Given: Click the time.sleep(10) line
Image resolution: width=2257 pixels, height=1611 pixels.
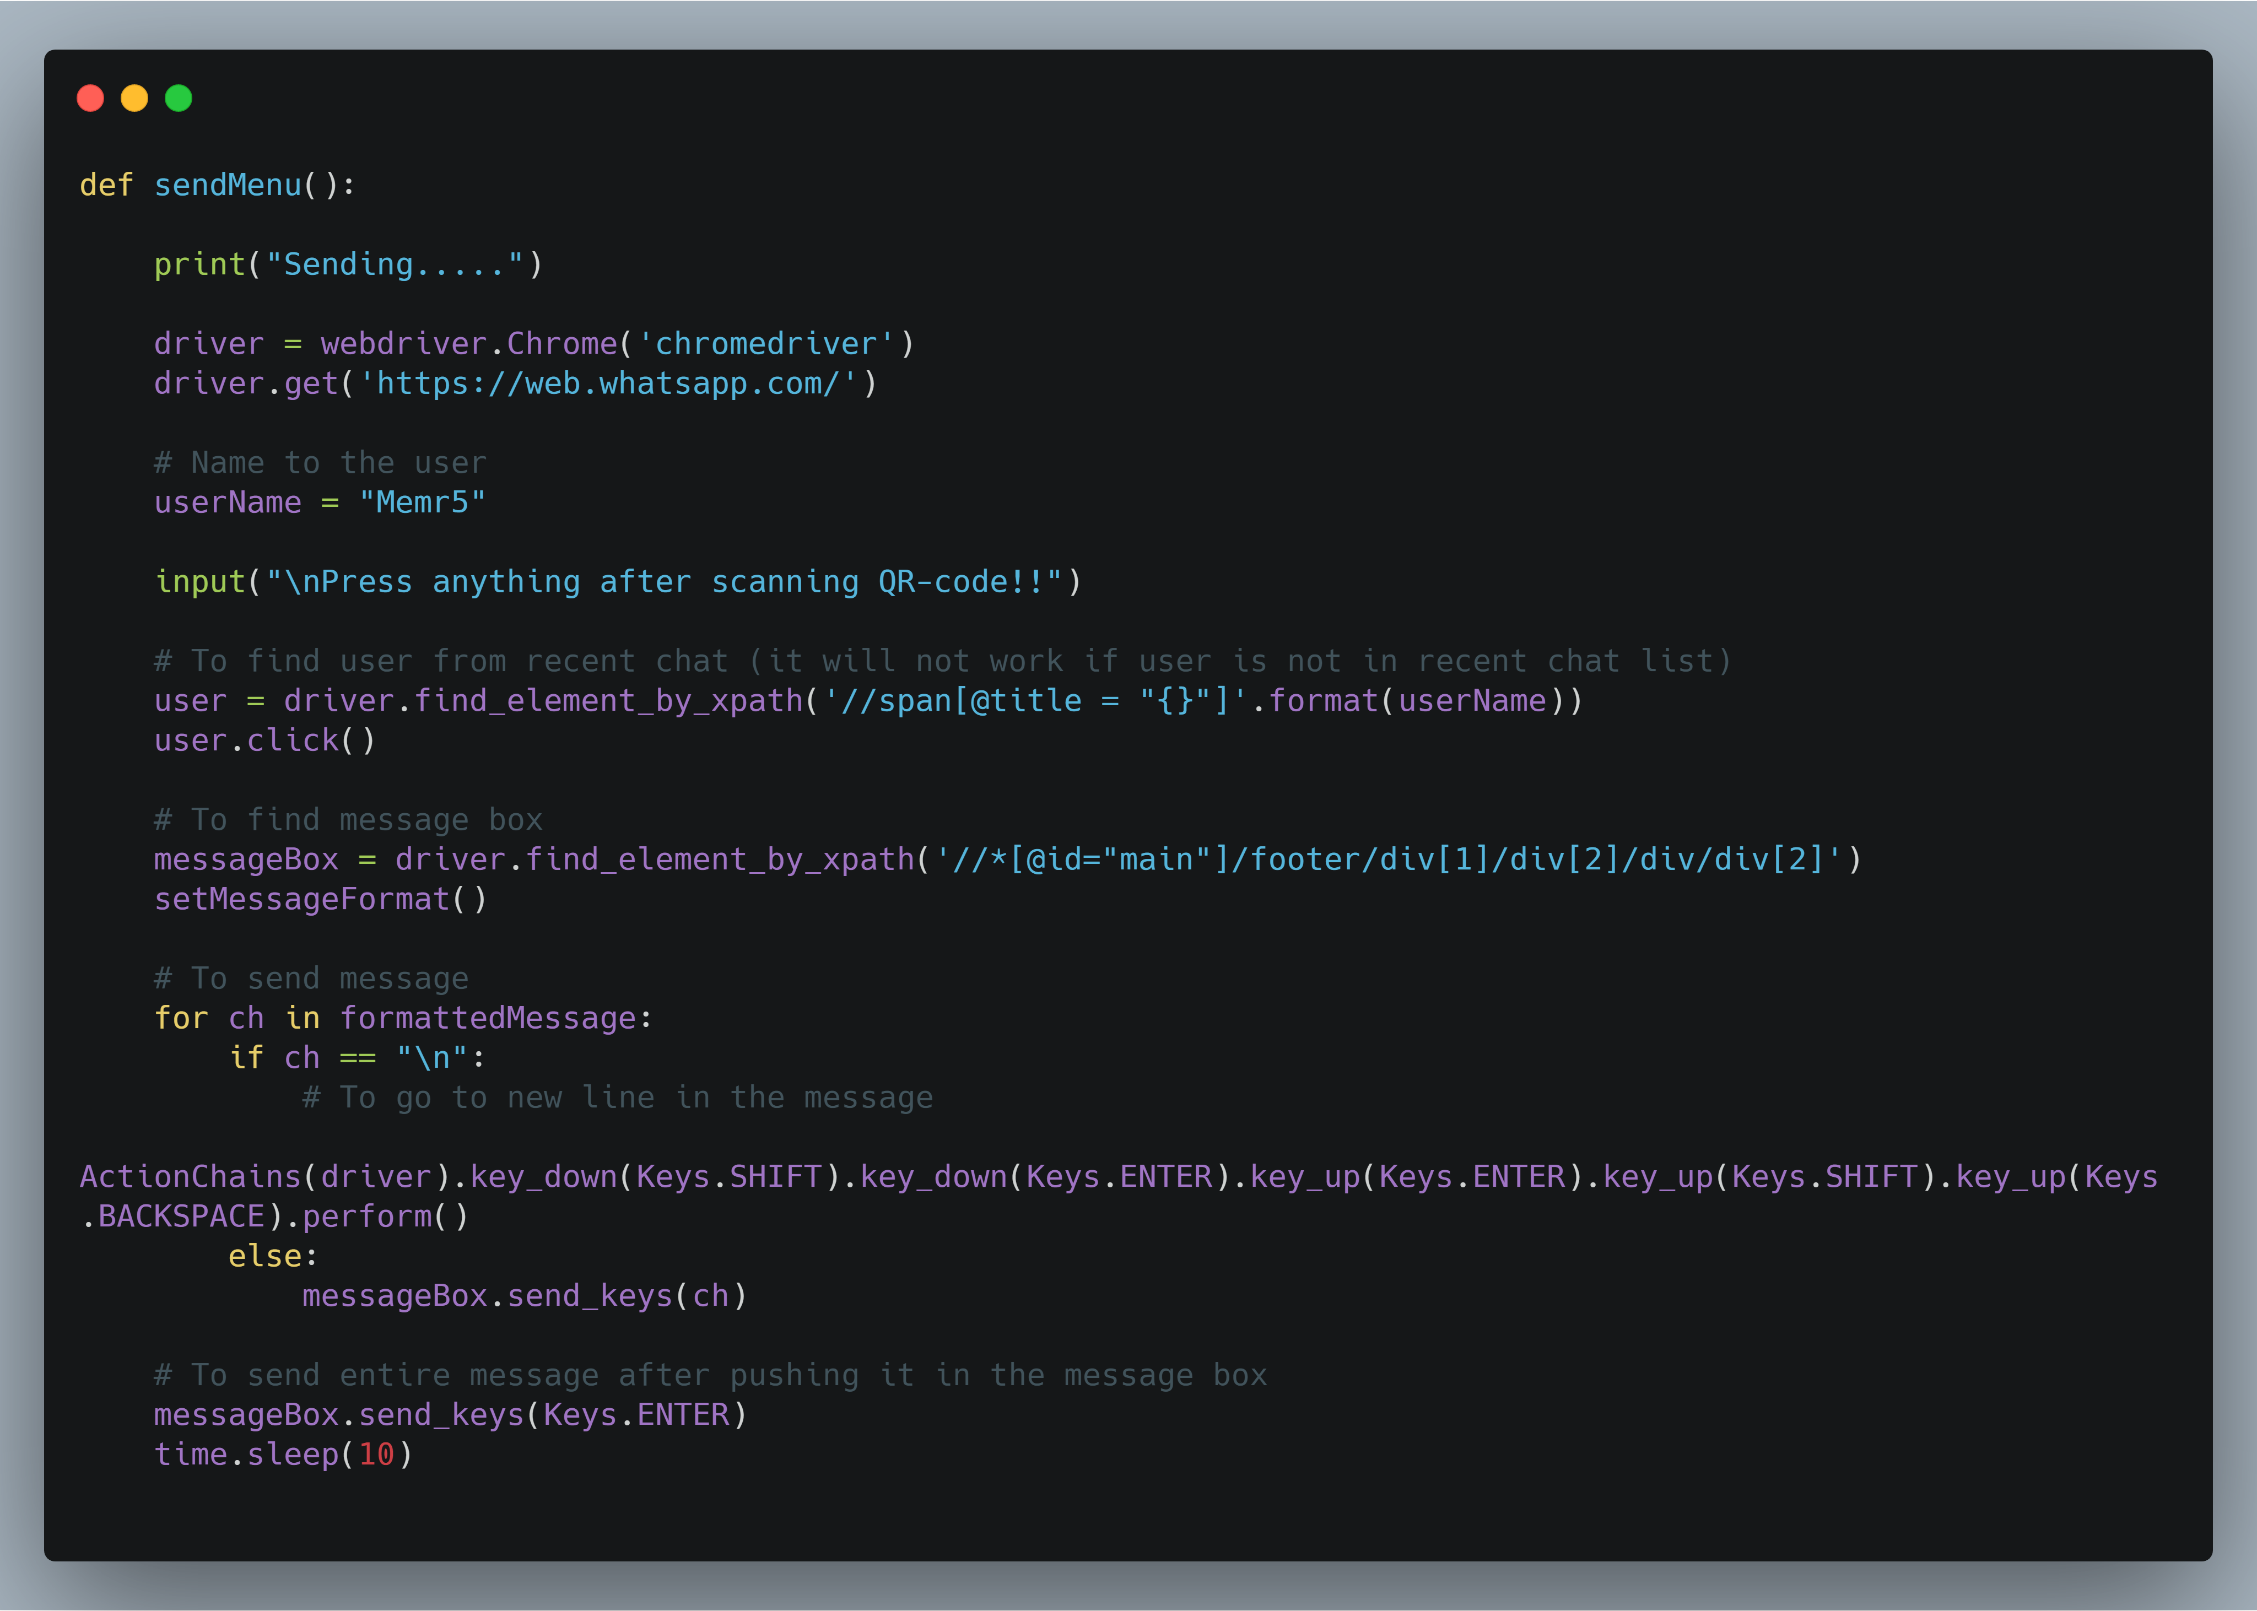Looking at the screenshot, I should coord(283,1455).
